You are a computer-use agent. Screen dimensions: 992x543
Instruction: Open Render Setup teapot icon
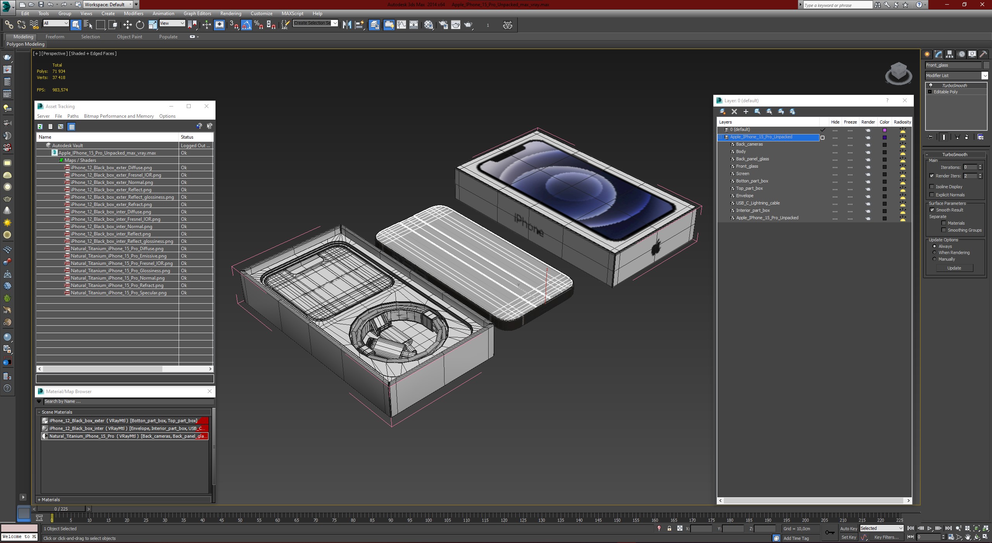point(443,25)
